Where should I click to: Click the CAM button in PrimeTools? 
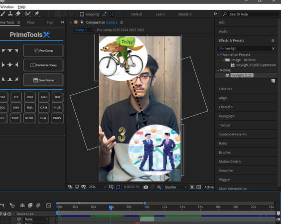(x=43, y=107)
